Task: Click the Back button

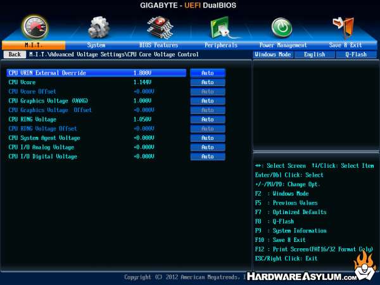Action: click(x=15, y=54)
